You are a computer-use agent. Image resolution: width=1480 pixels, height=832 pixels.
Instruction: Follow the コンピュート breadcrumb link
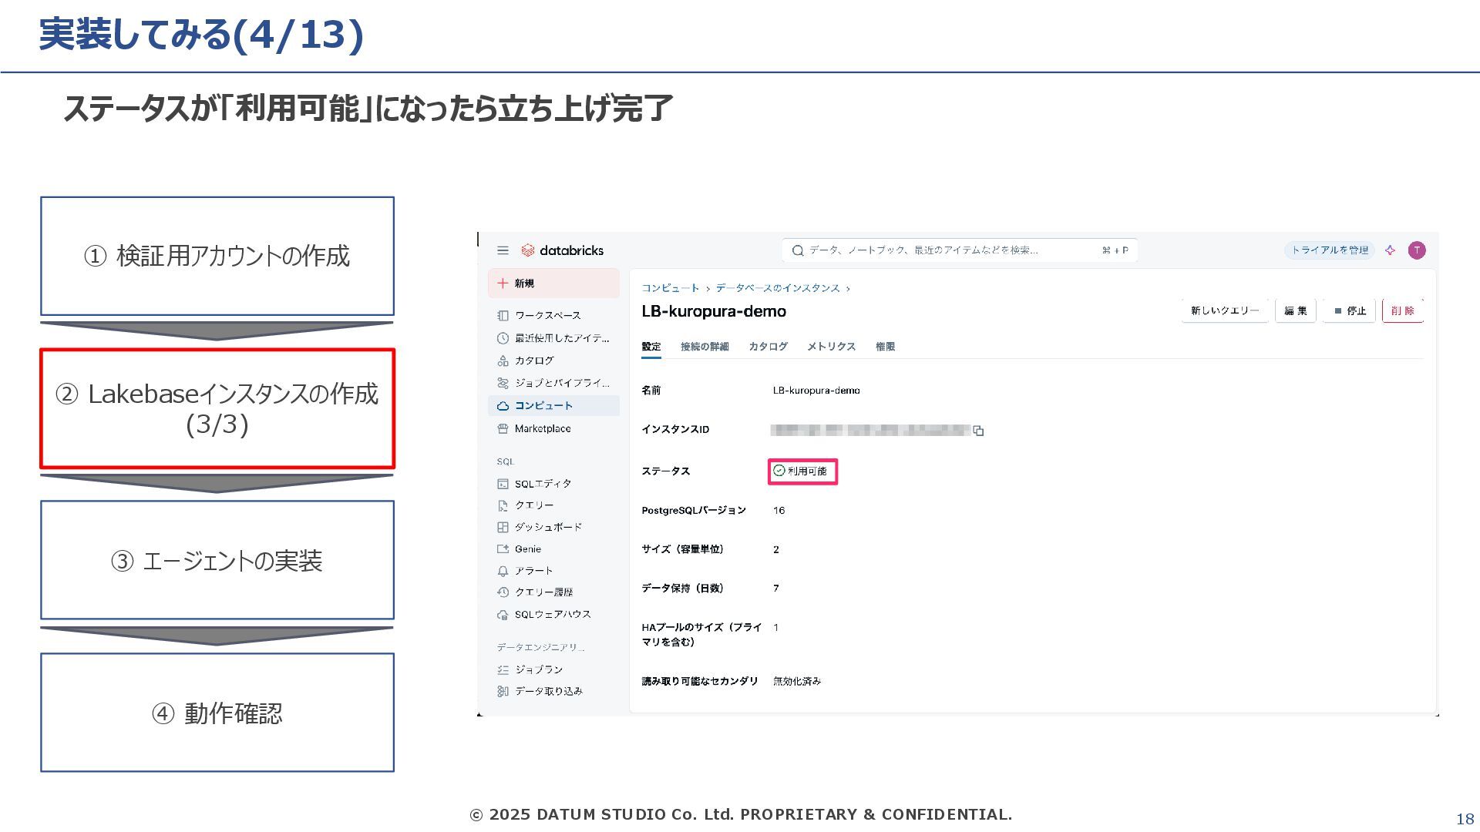click(x=670, y=288)
